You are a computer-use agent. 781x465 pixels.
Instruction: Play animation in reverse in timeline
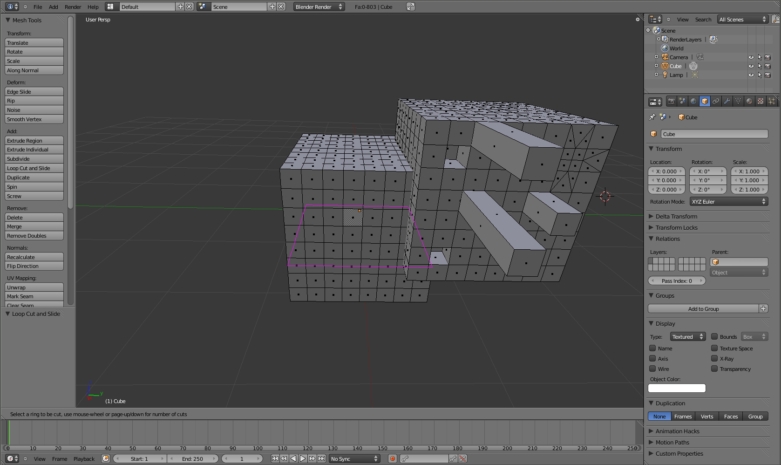click(293, 458)
